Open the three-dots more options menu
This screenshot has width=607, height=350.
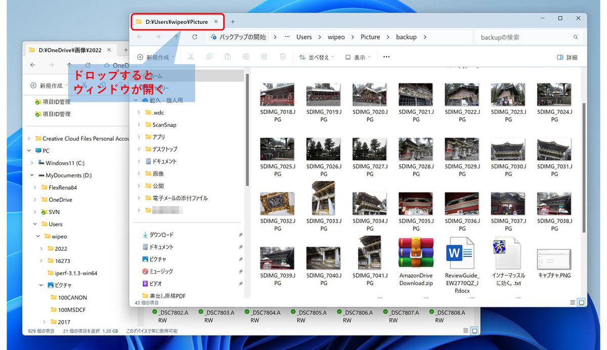tap(386, 57)
